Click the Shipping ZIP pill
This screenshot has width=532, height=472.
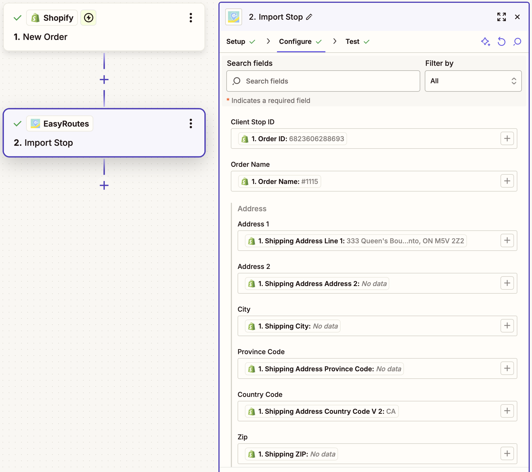(x=291, y=454)
